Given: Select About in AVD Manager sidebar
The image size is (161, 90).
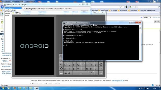Looking at the screenshot, I should point(7,15).
